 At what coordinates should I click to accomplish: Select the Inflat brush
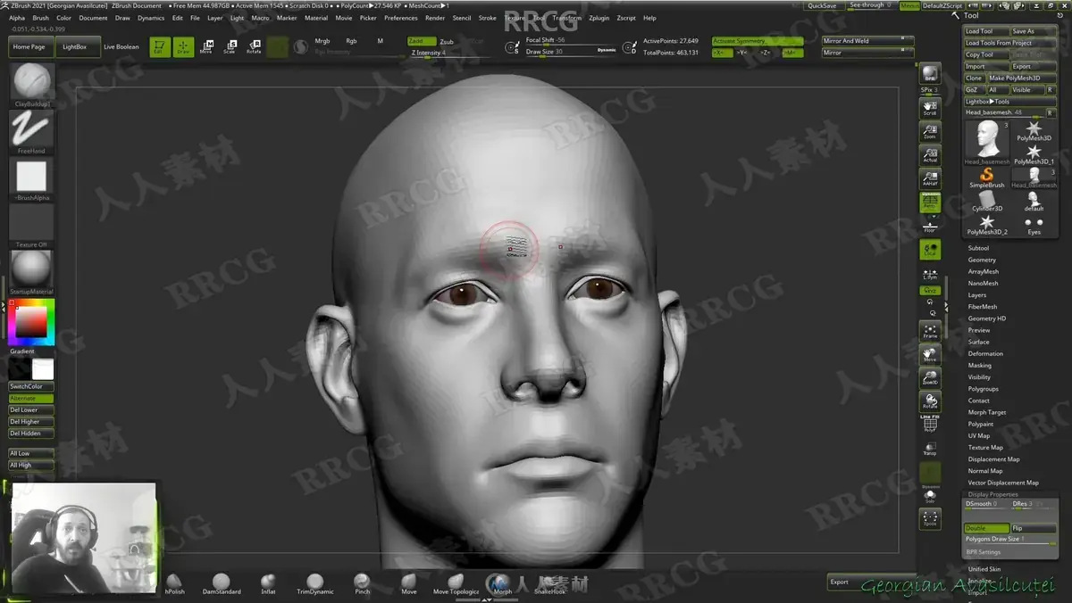(268, 583)
